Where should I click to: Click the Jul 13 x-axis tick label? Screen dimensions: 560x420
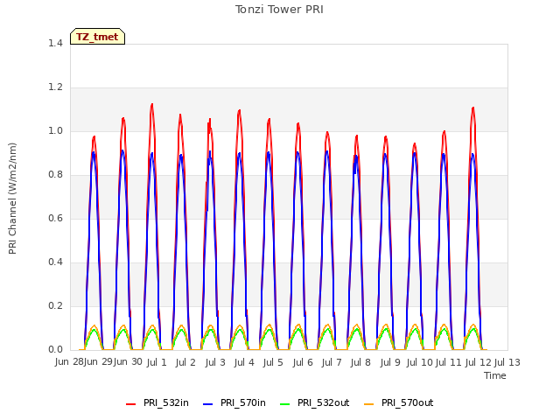(507, 362)
